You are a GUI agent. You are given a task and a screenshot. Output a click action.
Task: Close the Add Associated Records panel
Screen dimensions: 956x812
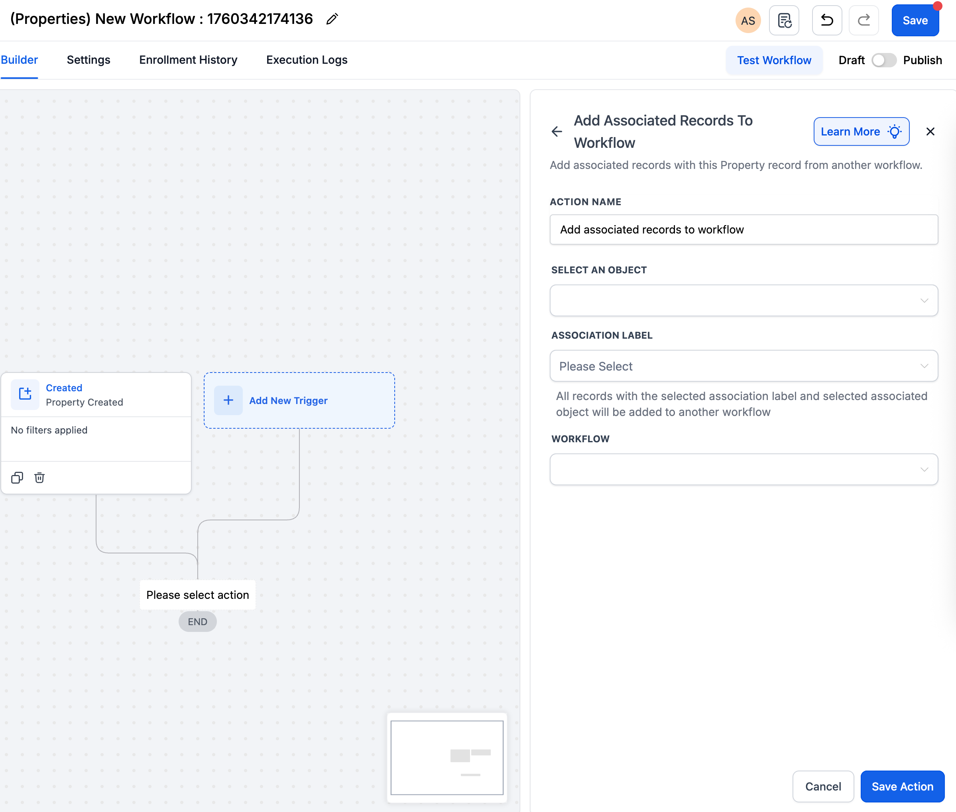[x=930, y=131]
